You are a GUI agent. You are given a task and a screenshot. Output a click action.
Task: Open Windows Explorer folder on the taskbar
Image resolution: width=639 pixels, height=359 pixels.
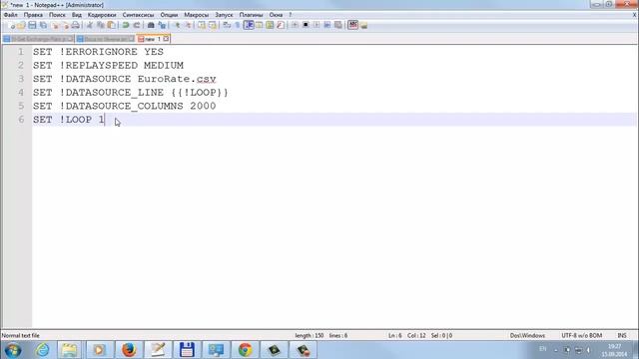(70, 350)
